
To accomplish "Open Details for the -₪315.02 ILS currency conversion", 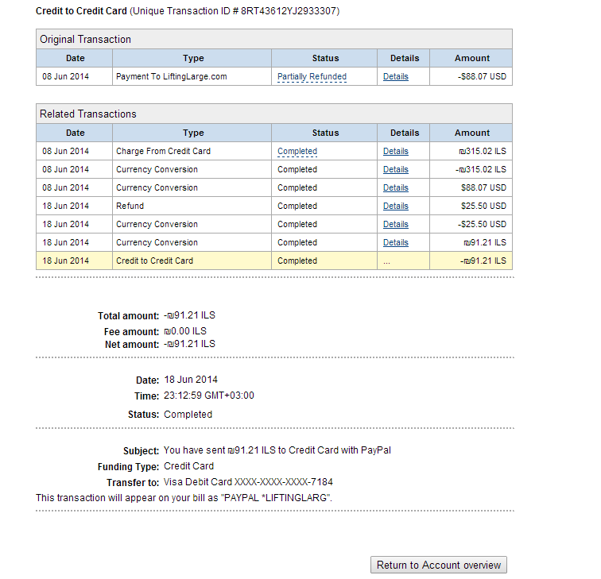I will pyautogui.click(x=396, y=170).
